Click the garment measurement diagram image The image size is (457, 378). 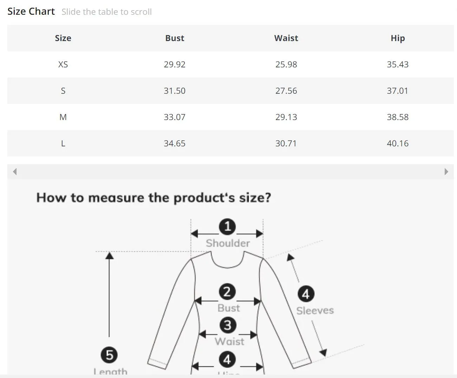(x=230, y=277)
